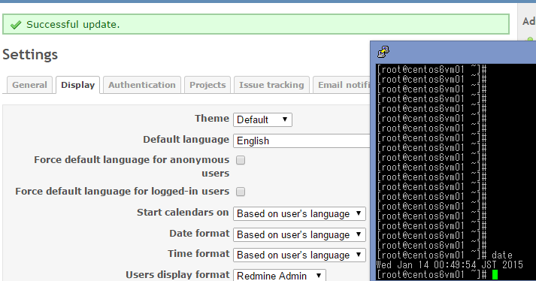Viewport: 536px width, 281px height.
Task: Expand the Date format dropdown
Action: tap(299, 235)
